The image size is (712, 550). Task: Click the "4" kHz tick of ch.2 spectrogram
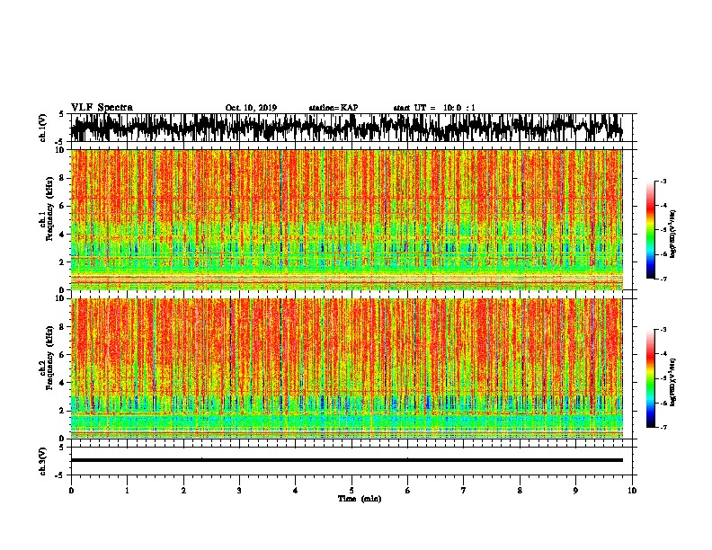click(x=62, y=383)
